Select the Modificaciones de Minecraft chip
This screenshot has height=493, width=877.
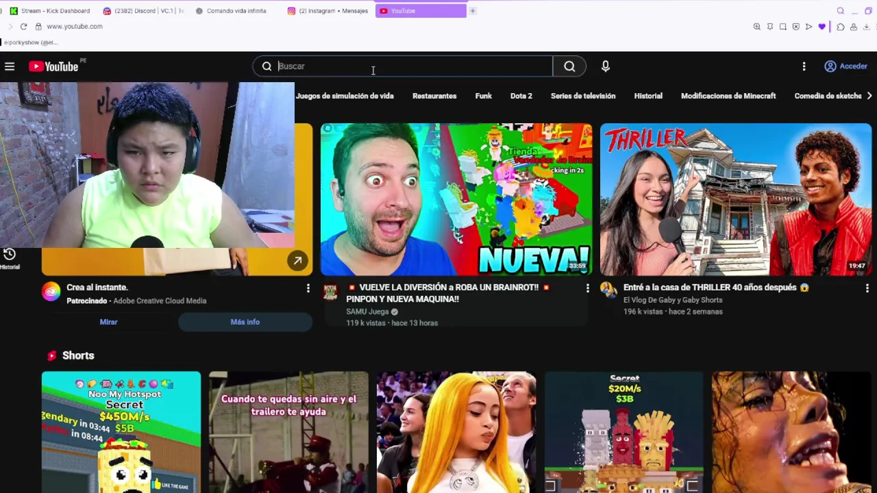[728, 96]
